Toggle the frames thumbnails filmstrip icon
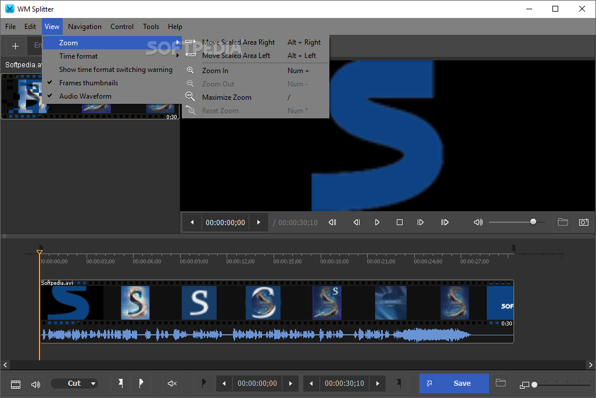 16,384
